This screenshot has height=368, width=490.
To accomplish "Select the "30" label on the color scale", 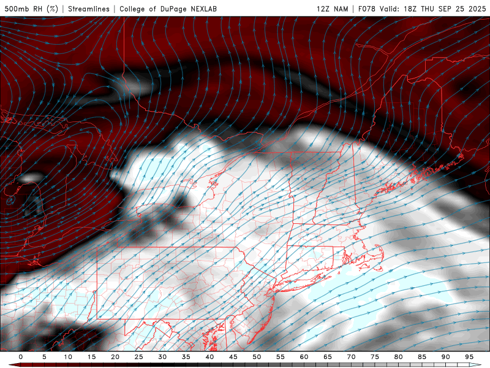I will point(162,357).
